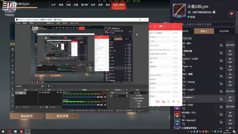This screenshot has width=238, height=134.
Task: Join custom room of AM LongTi
Action: (x=230, y=91)
